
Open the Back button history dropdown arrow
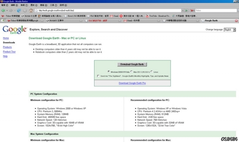point(7,11)
